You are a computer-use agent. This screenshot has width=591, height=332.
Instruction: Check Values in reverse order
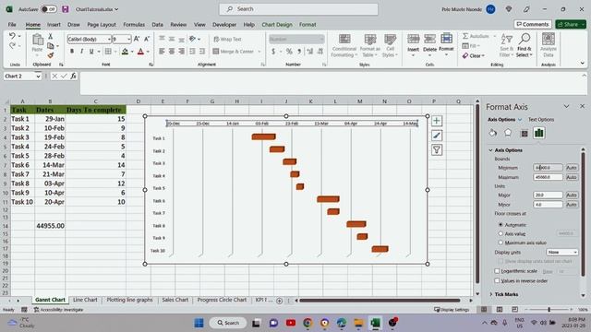(x=497, y=280)
